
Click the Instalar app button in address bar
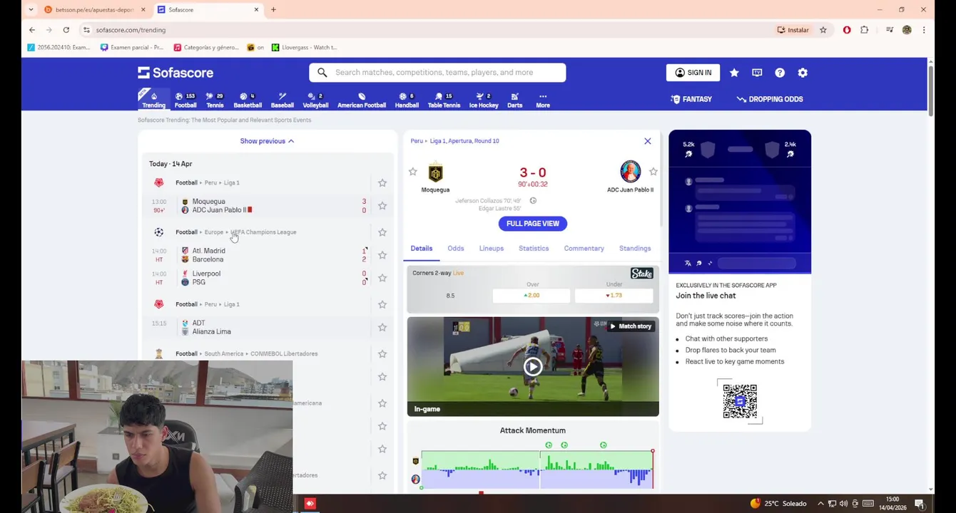793,30
